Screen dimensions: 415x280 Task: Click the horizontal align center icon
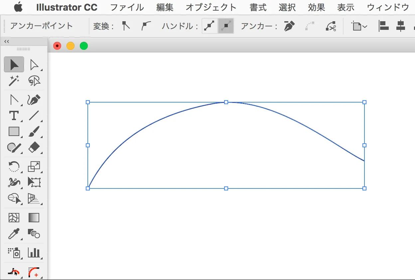[401, 26]
